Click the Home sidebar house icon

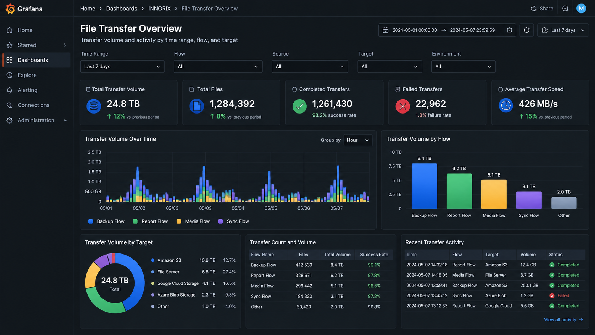(x=10, y=30)
